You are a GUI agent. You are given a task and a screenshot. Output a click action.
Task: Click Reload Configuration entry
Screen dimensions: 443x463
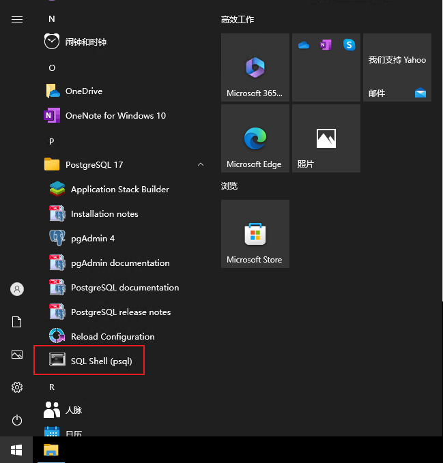(112, 336)
